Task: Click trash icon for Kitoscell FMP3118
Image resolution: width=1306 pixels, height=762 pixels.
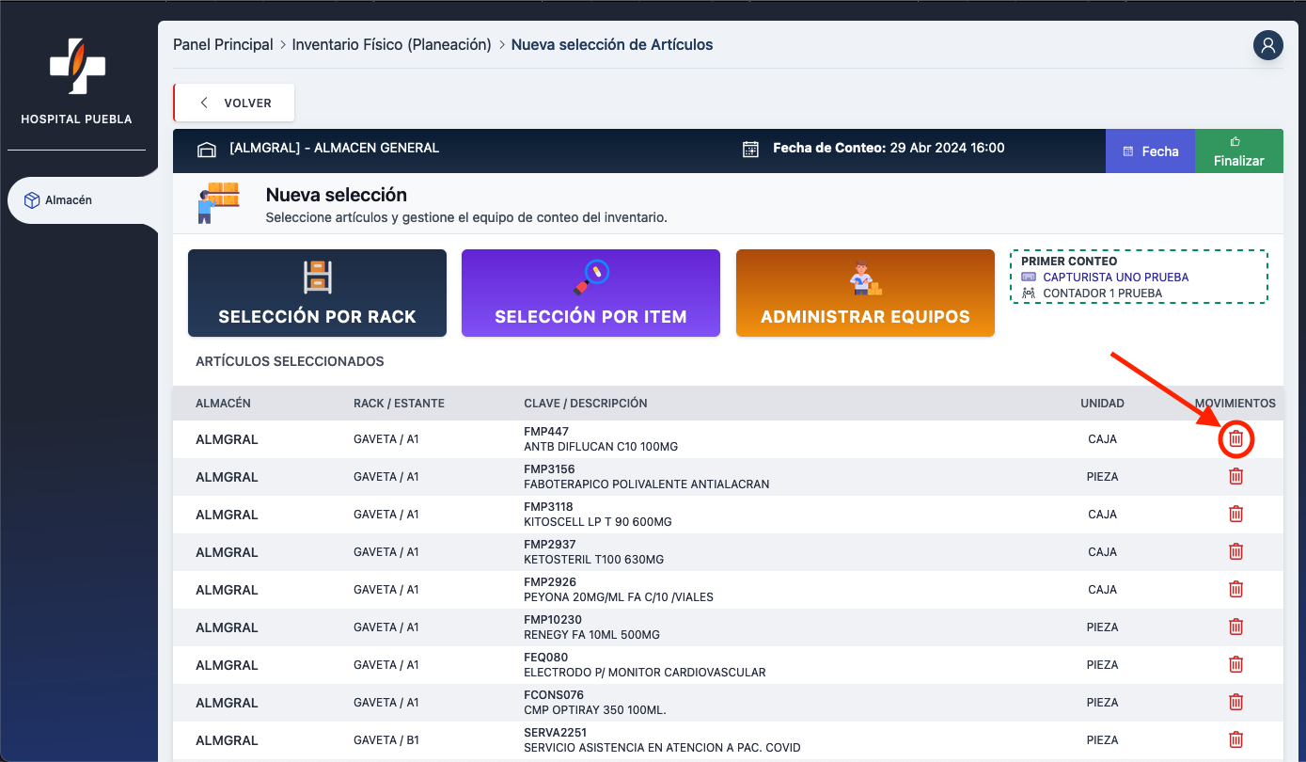Action: click(x=1235, y=515)
